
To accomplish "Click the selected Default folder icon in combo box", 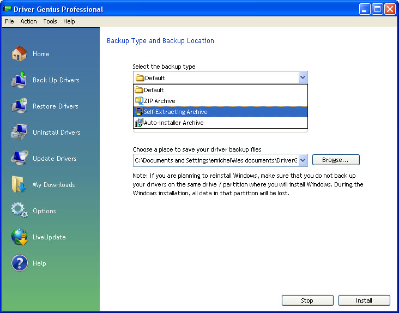I will (x=140, y=77).
